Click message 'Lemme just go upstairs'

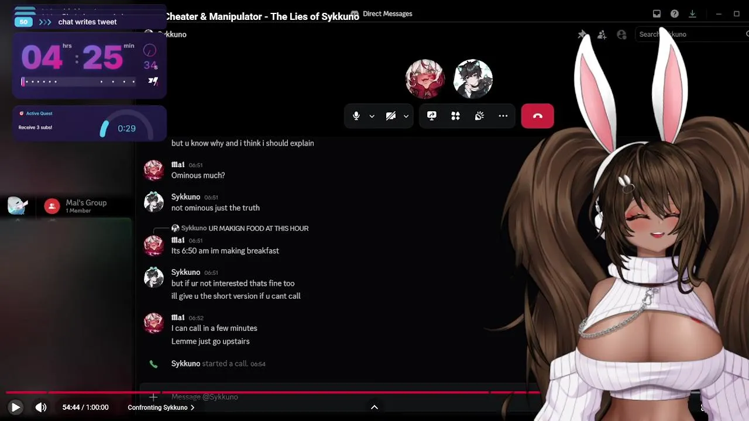coord(211,341)
